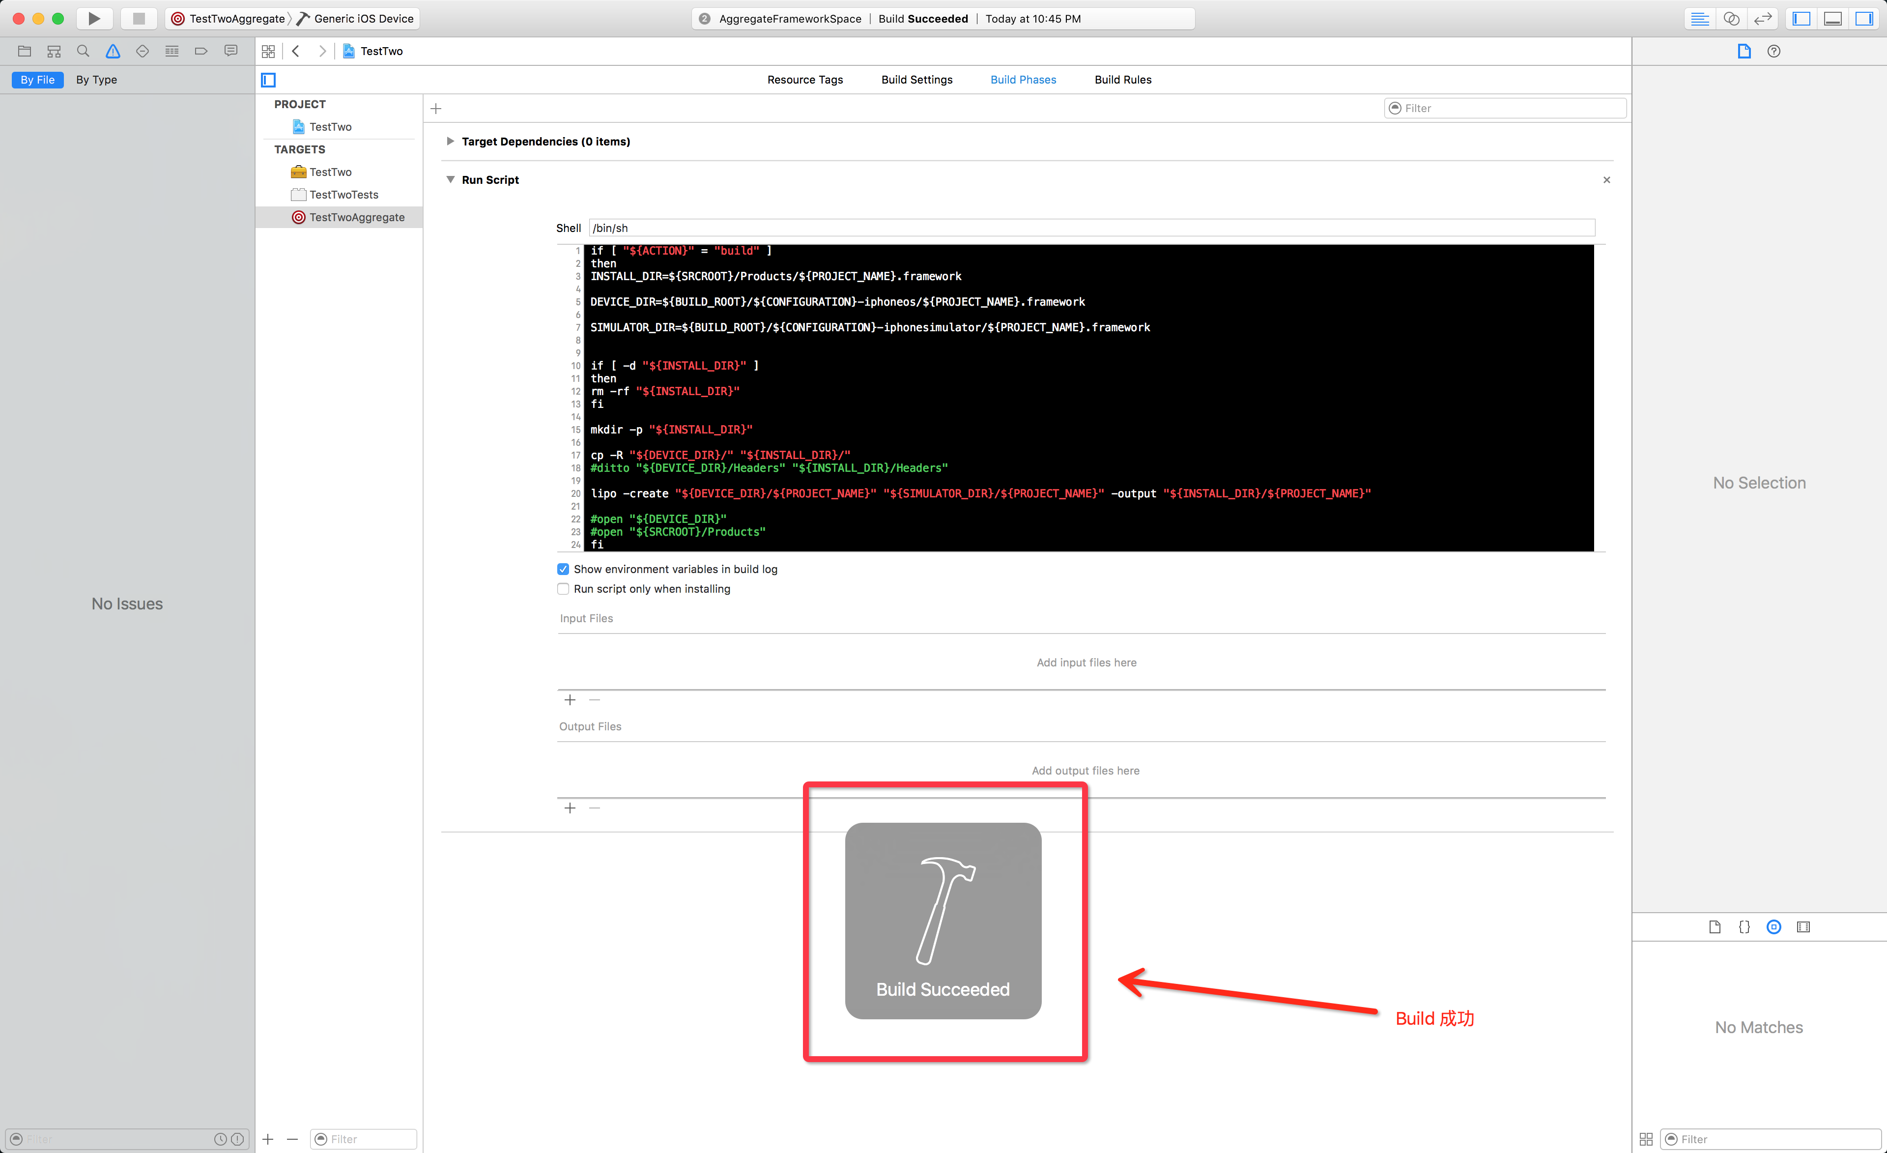1887x1153 pixels.
Task: Uncheck Show environment variables in build log
Action: click(x=563, y=569)
